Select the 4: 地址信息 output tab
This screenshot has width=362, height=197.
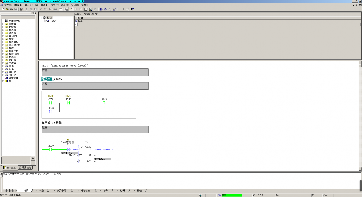83,191
